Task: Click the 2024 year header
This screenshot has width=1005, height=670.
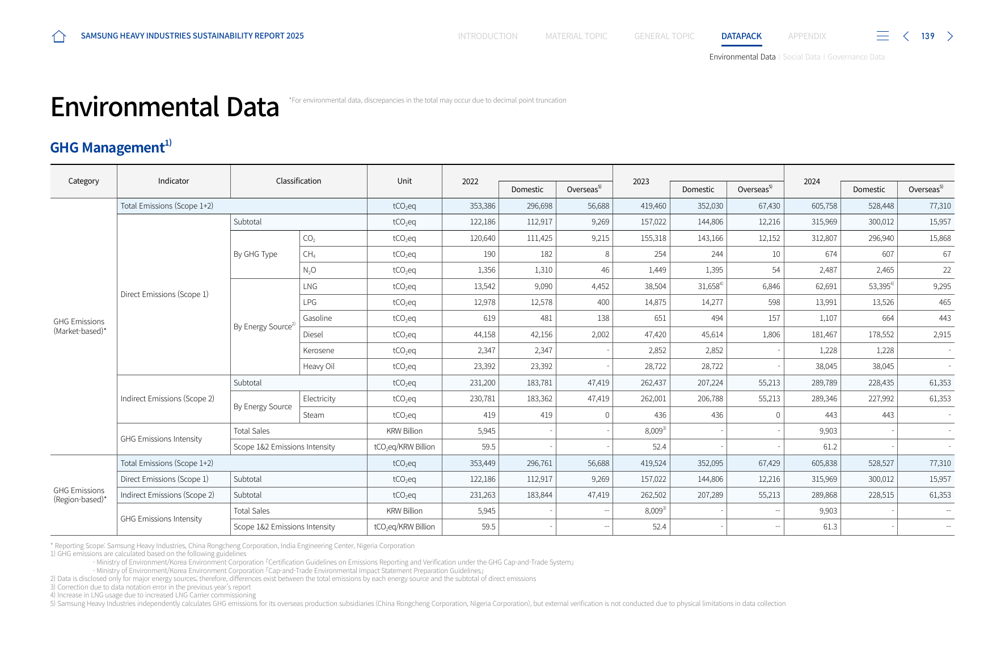Action: click(812, 181)
